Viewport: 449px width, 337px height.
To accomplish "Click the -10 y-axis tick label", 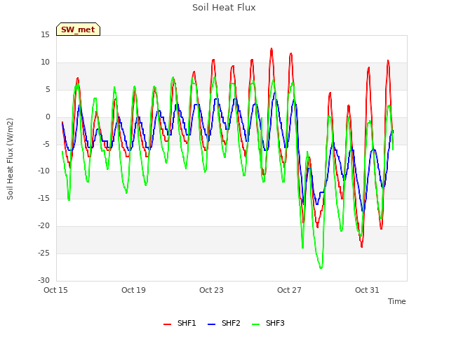I will coord(44,171).
